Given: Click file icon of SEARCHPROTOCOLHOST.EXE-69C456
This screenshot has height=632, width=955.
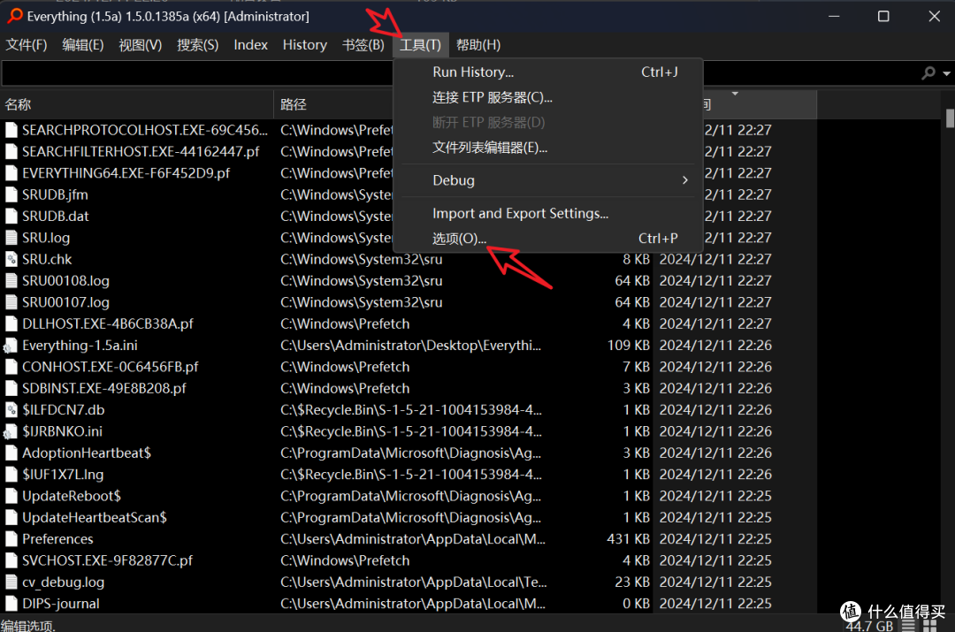Looking at the screenshot, I should 11,130.
